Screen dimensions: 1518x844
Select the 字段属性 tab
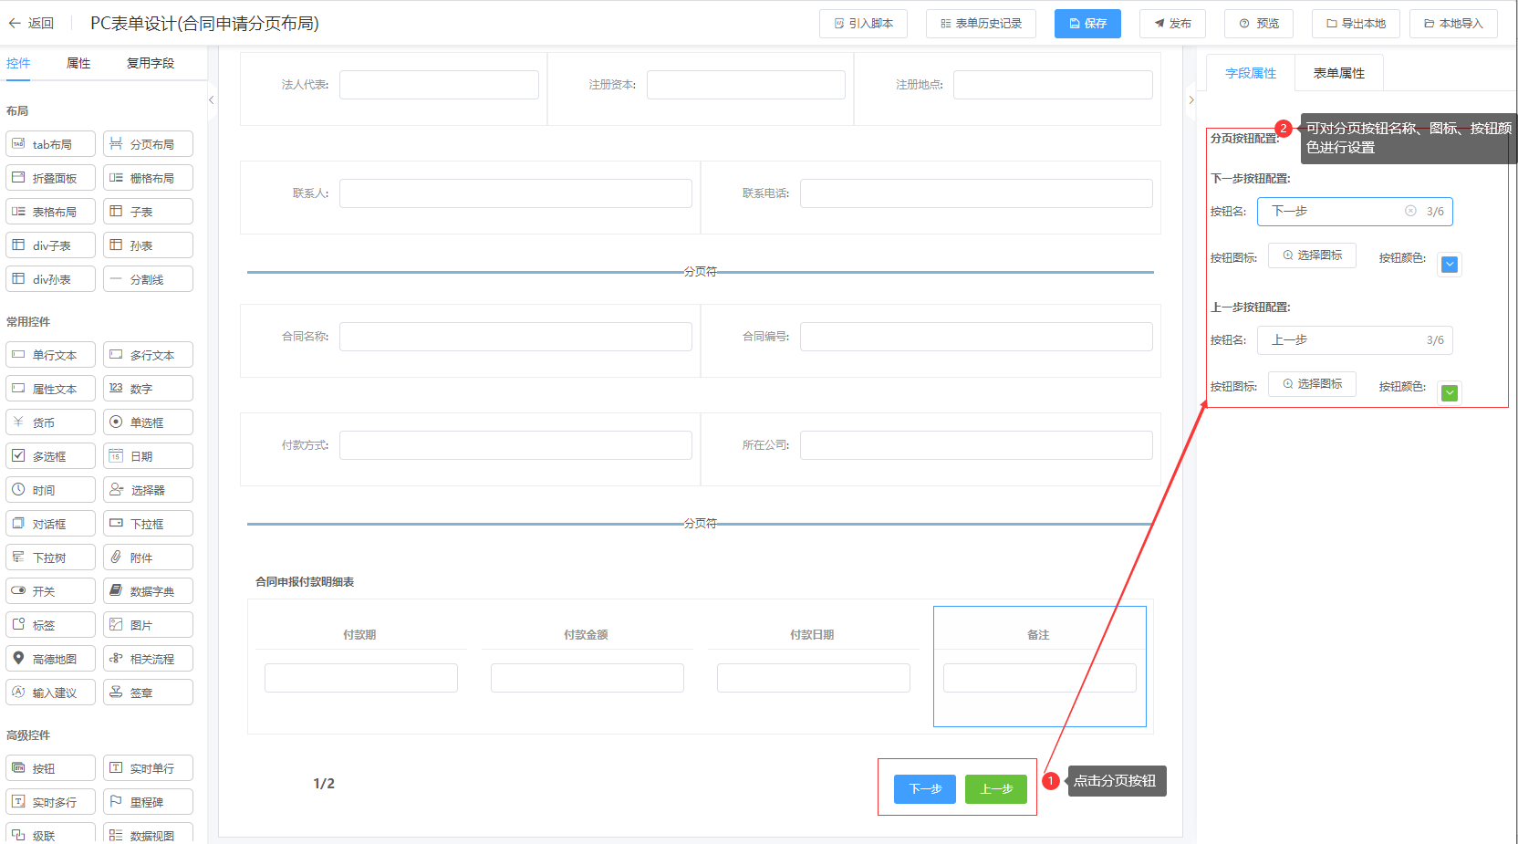point(1251,73)
